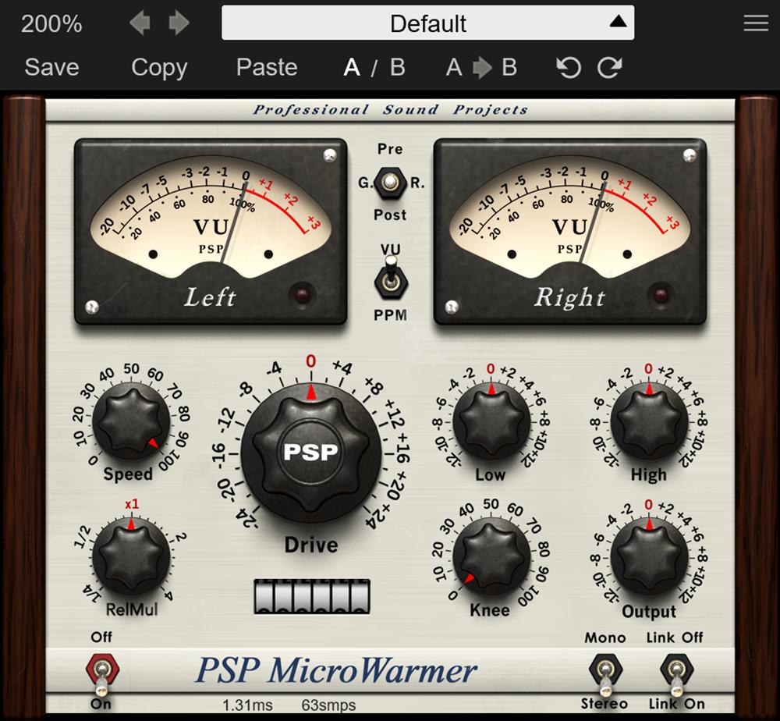Open the Default preset dropdown

427,23
